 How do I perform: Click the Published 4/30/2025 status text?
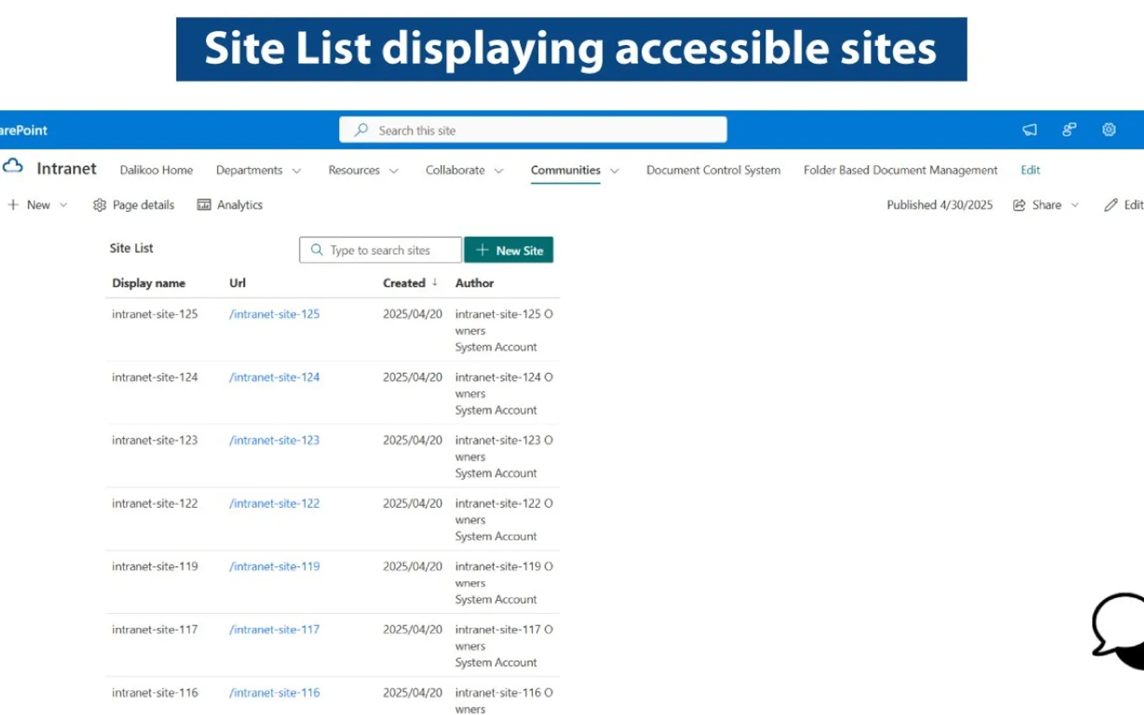(940, 205)
